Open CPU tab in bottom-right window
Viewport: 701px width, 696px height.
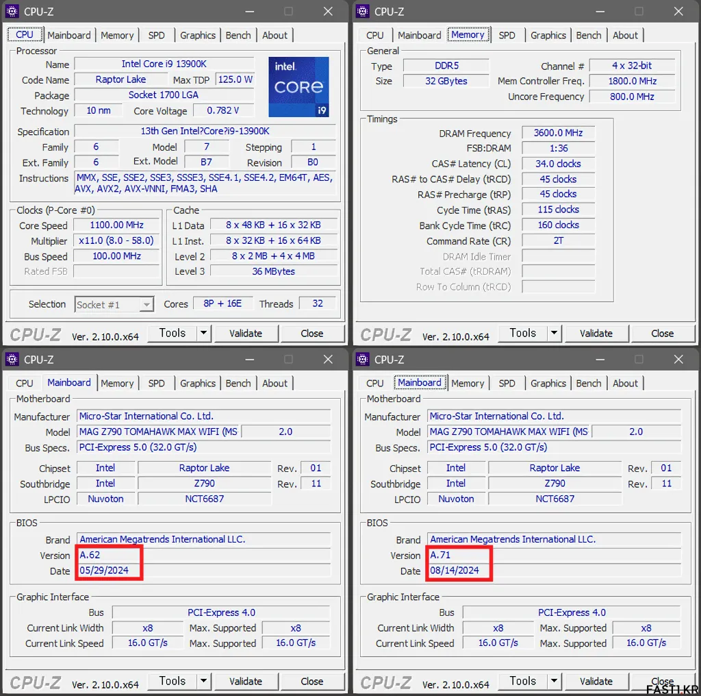[x=374, y=384]
